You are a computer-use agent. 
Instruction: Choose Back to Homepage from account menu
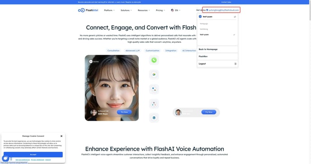tap(217, 49)
